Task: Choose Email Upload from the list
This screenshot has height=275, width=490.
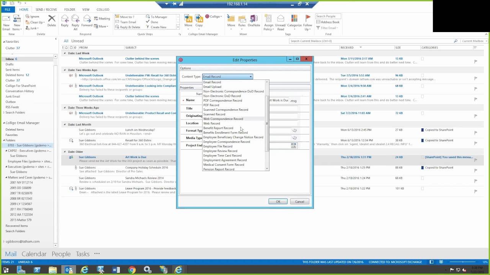Action: pos(212,87)
